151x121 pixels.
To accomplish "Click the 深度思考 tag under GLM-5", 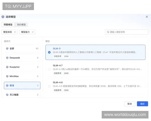I will coord(57,56).
